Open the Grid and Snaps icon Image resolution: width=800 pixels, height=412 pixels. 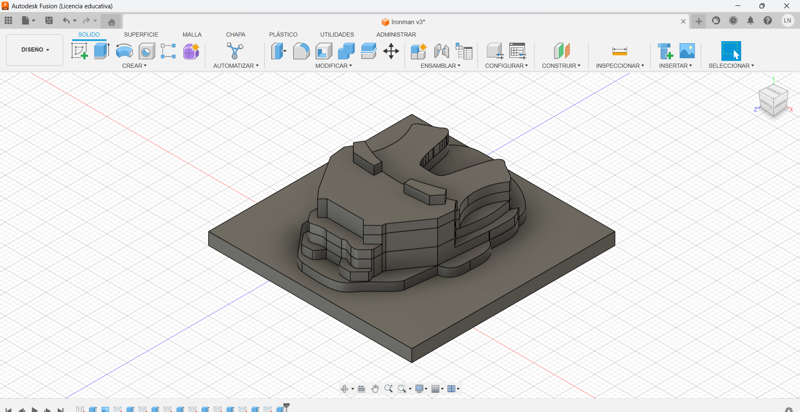(435, 389)
